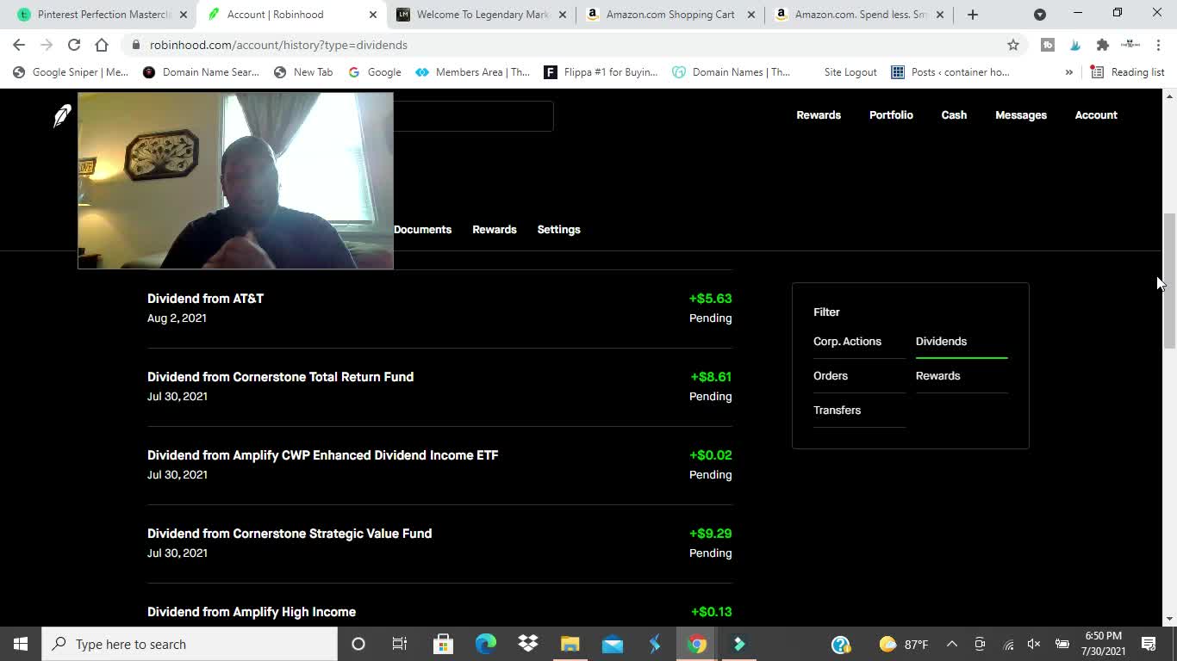Click the +$9.29 dividend amount
Viewport: 1177px width, 661px height.
coord(710,534)
